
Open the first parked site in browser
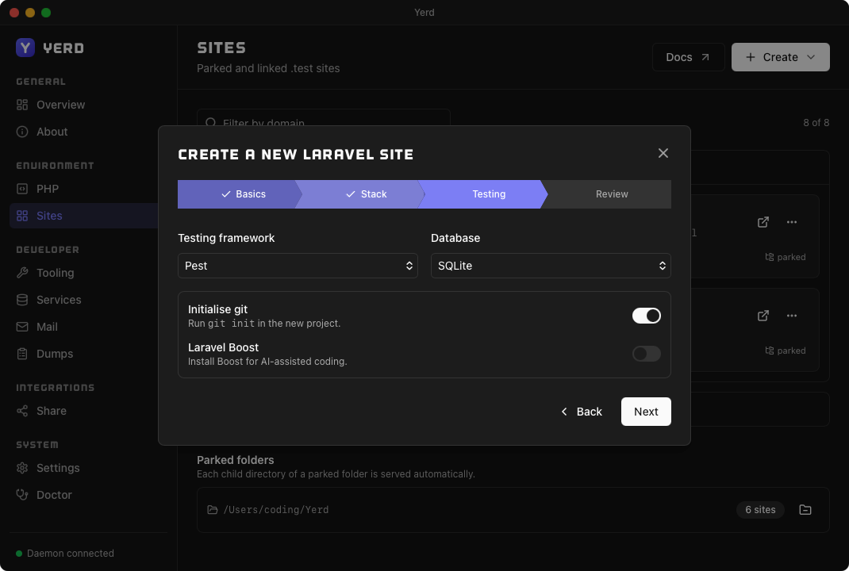763,222
